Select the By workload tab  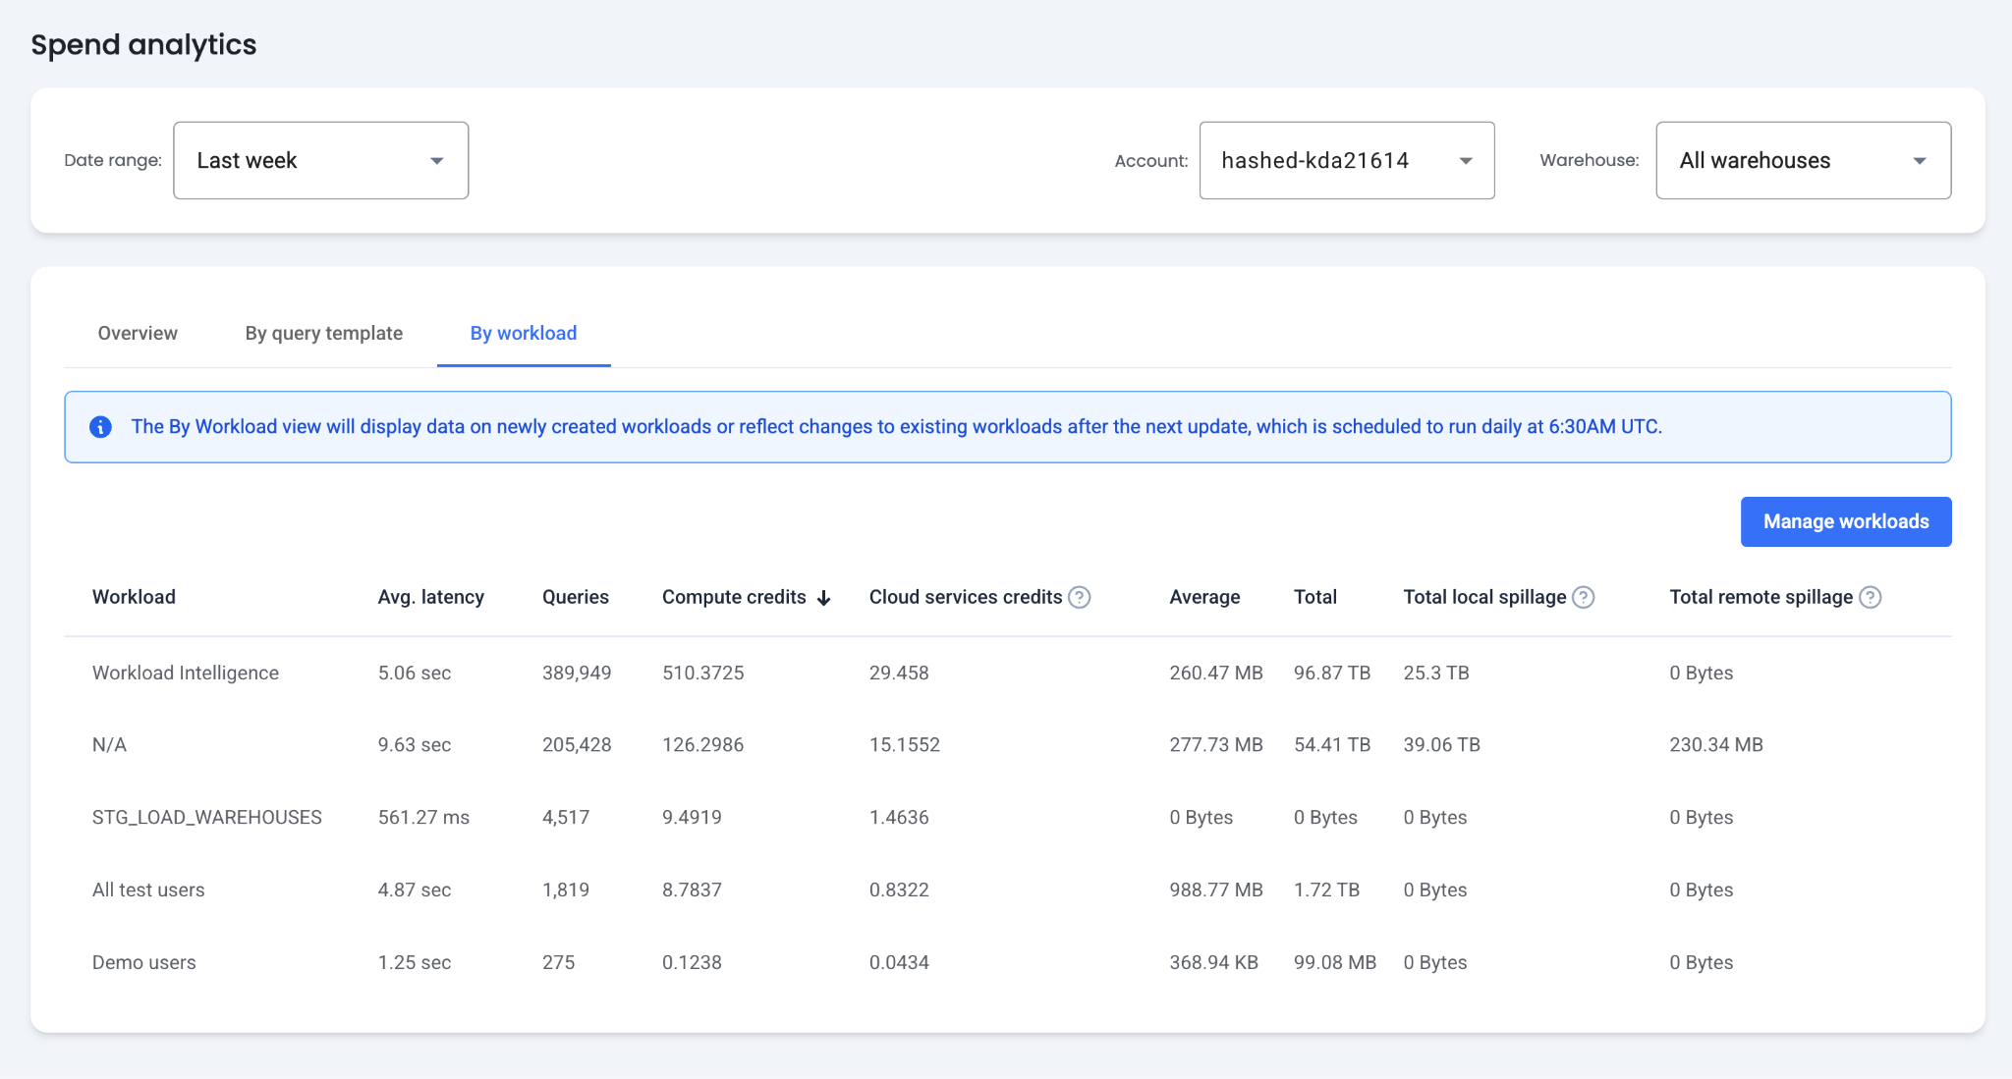tap(523, 333)
